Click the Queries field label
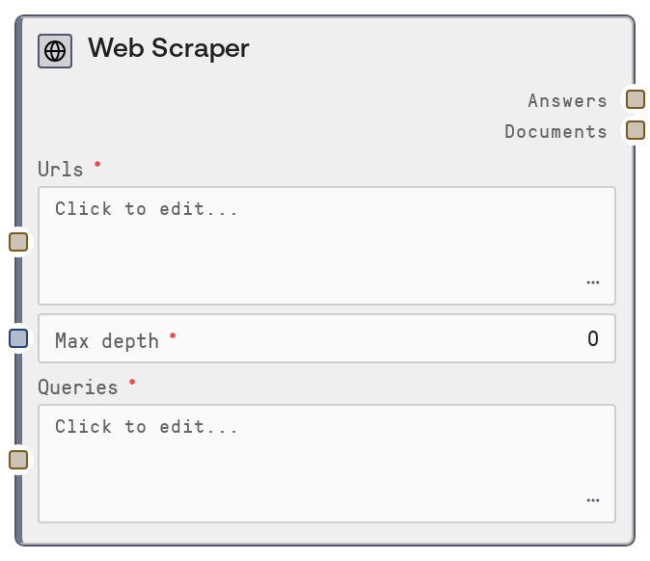The width and height of the screenshot is (650, 561). click(x=78, y=387)
